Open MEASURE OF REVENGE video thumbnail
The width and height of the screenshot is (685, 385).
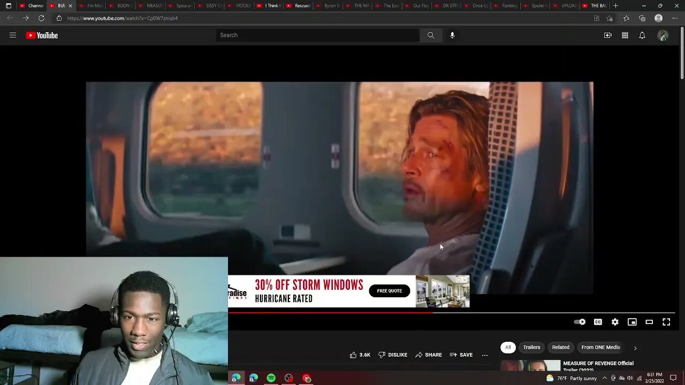pos(530,366)
